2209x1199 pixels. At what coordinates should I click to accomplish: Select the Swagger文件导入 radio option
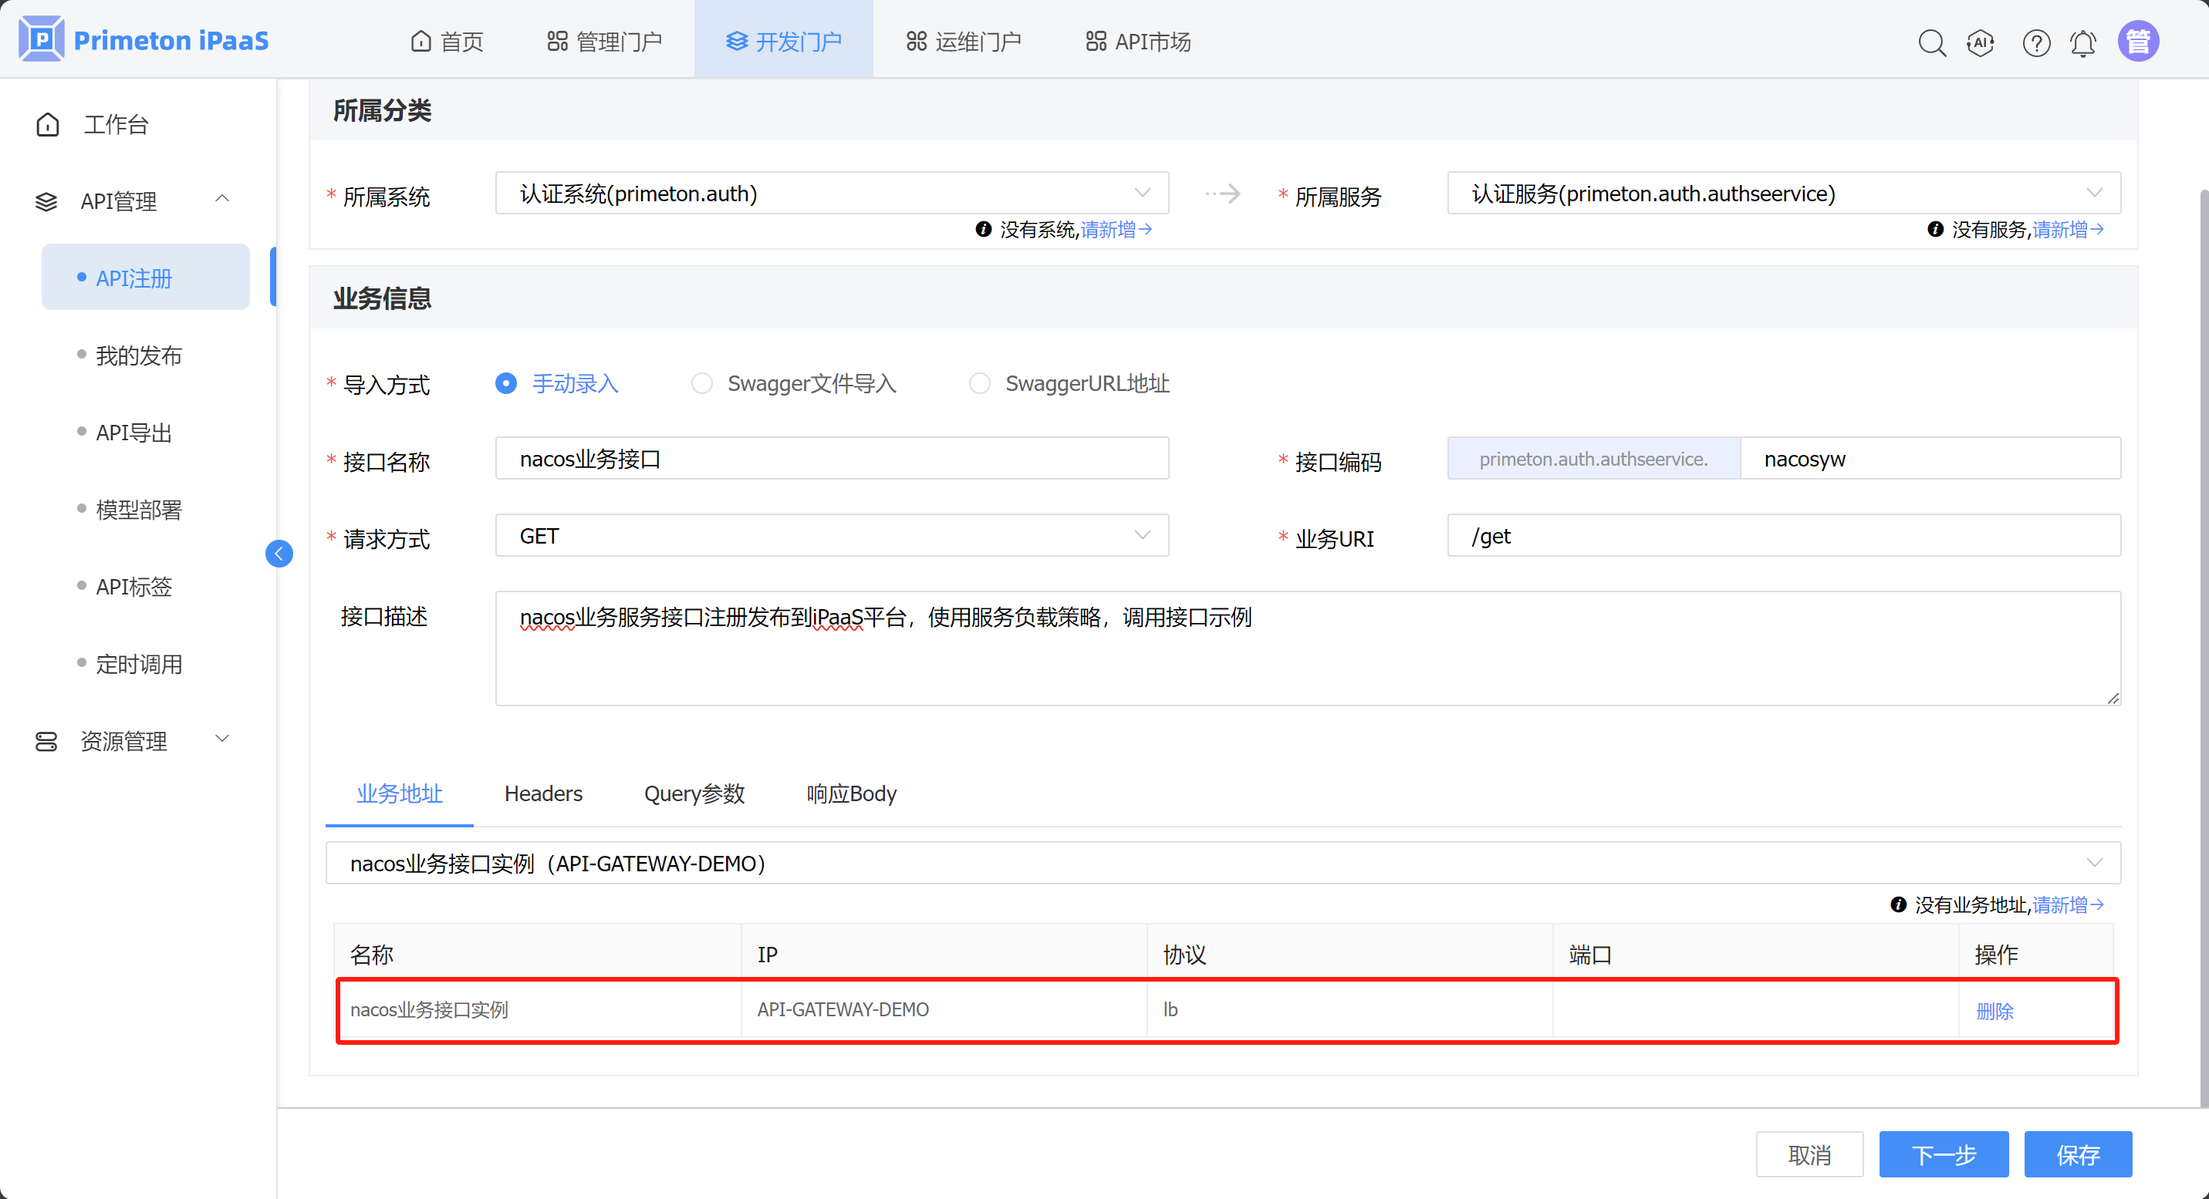click(x=701, y=383)
